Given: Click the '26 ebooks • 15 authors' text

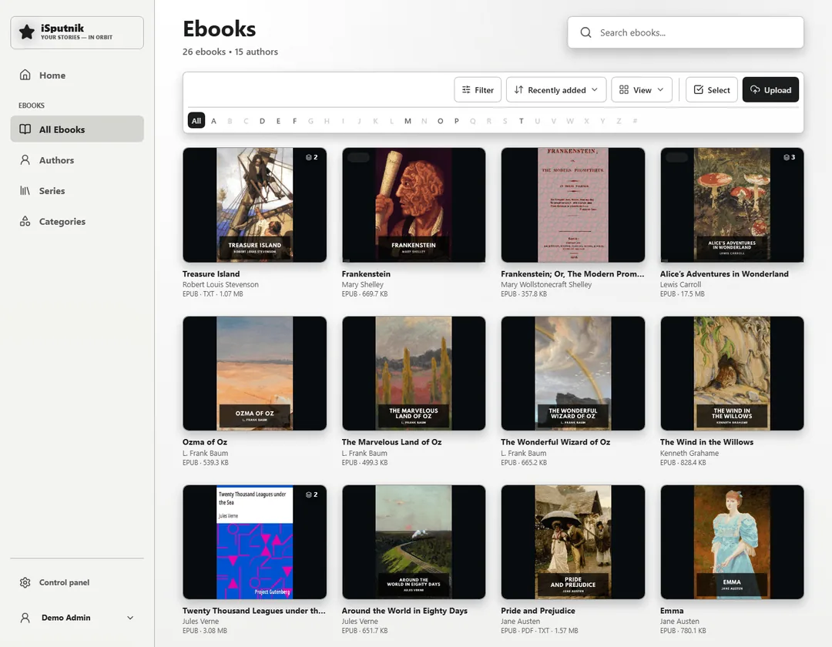Looking at the screenshot, I should [230, 52].
